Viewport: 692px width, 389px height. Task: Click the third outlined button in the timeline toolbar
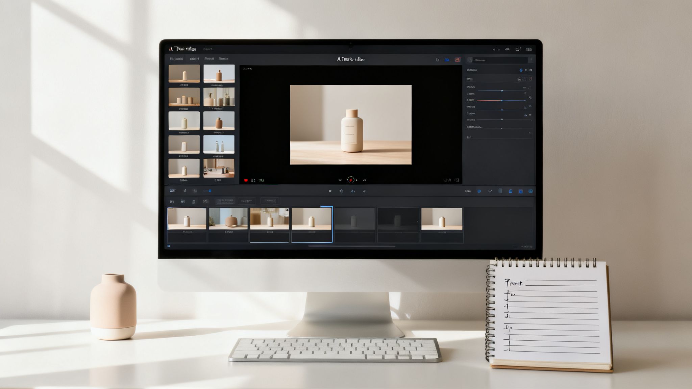(269, 201)
